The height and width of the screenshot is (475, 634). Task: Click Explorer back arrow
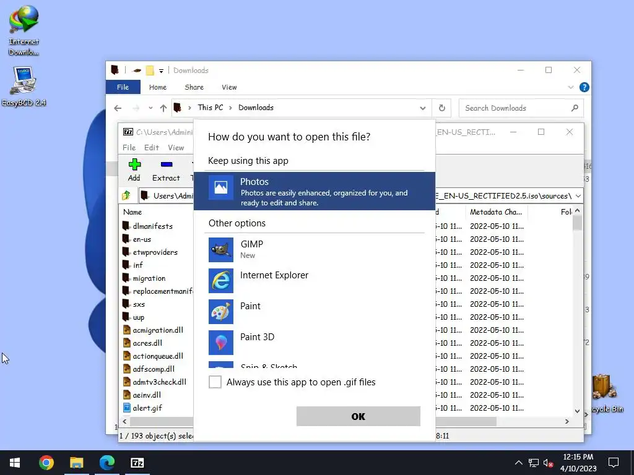[118, 108]
